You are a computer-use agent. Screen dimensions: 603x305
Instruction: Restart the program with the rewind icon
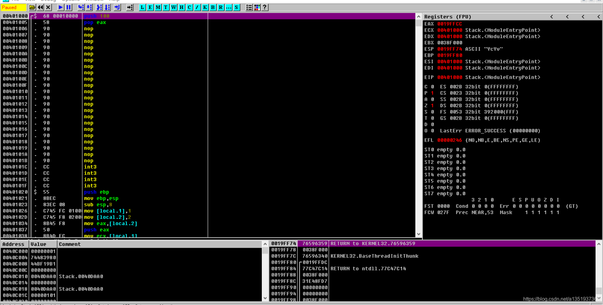click(x=40, y=7)
